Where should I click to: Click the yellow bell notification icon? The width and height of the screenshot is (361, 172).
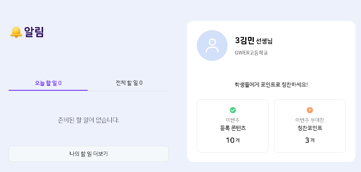coord(16,32)
